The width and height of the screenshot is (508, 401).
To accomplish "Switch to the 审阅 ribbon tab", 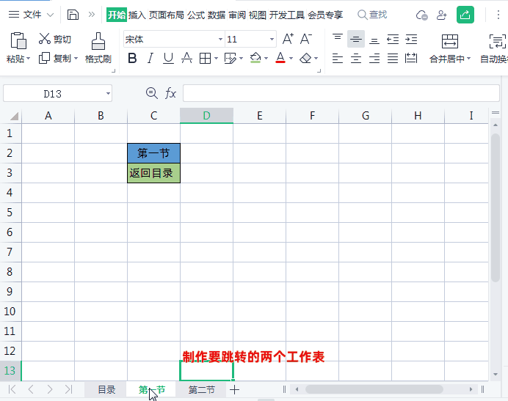I will (x=237, y=15).
